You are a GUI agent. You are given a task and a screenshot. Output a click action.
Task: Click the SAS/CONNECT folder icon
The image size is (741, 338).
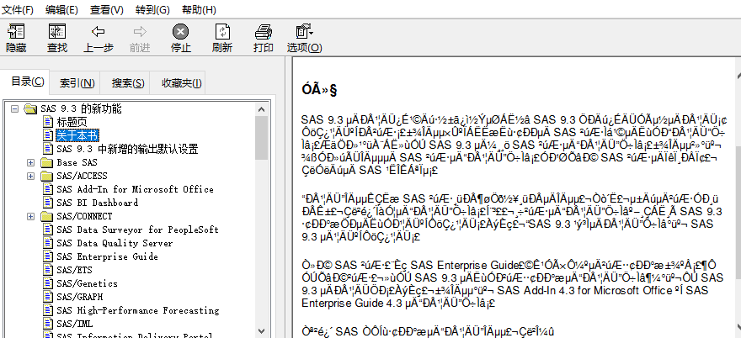(47, 217)
